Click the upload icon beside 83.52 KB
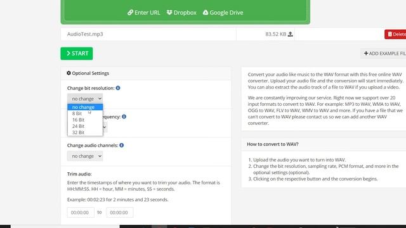Image resolution: width=406 pixels, height=228 pixels. [x=291, y=34]
